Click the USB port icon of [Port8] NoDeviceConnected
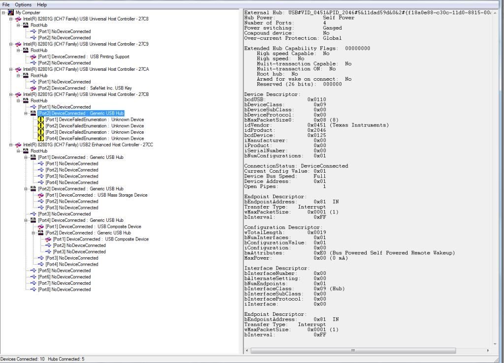This screenshot has width=504, height=363. coord(33,289)
